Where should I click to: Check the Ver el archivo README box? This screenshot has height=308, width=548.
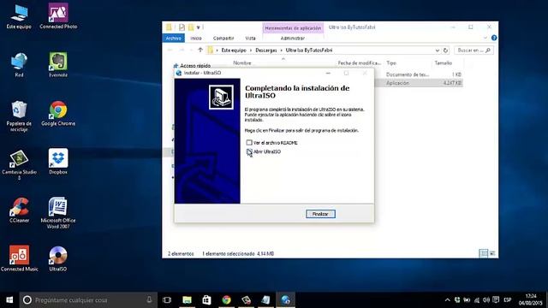[249, 143]
